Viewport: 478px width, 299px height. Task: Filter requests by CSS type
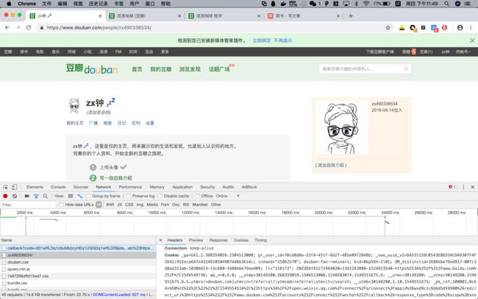129,205
